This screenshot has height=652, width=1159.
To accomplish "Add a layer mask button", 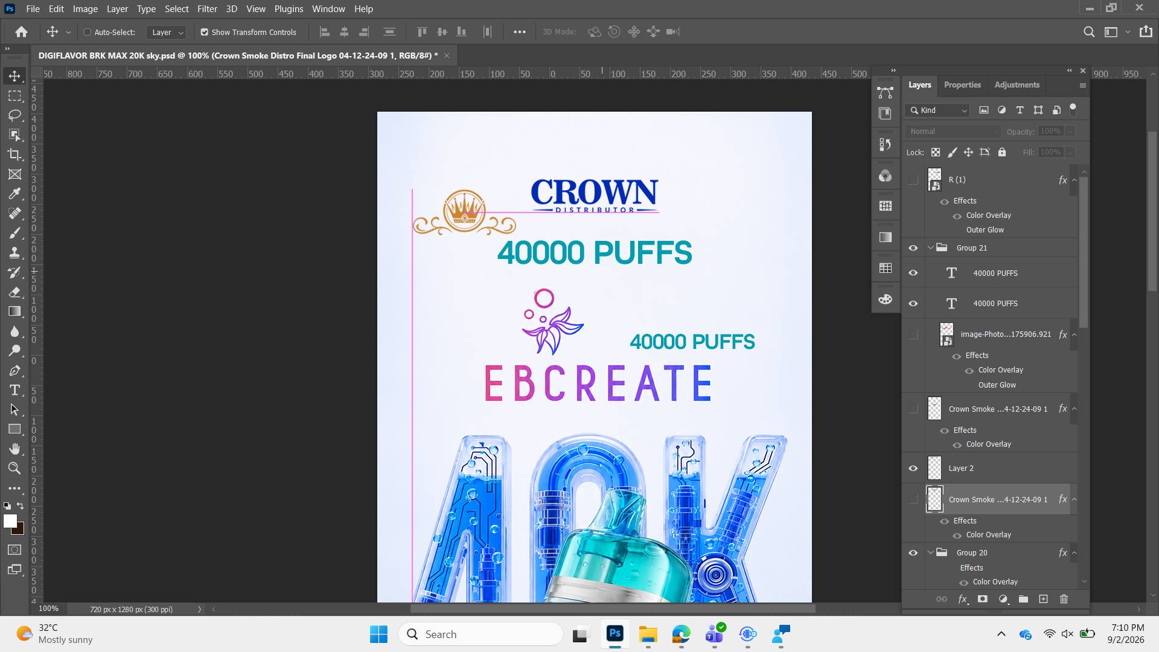I will 983,599.
